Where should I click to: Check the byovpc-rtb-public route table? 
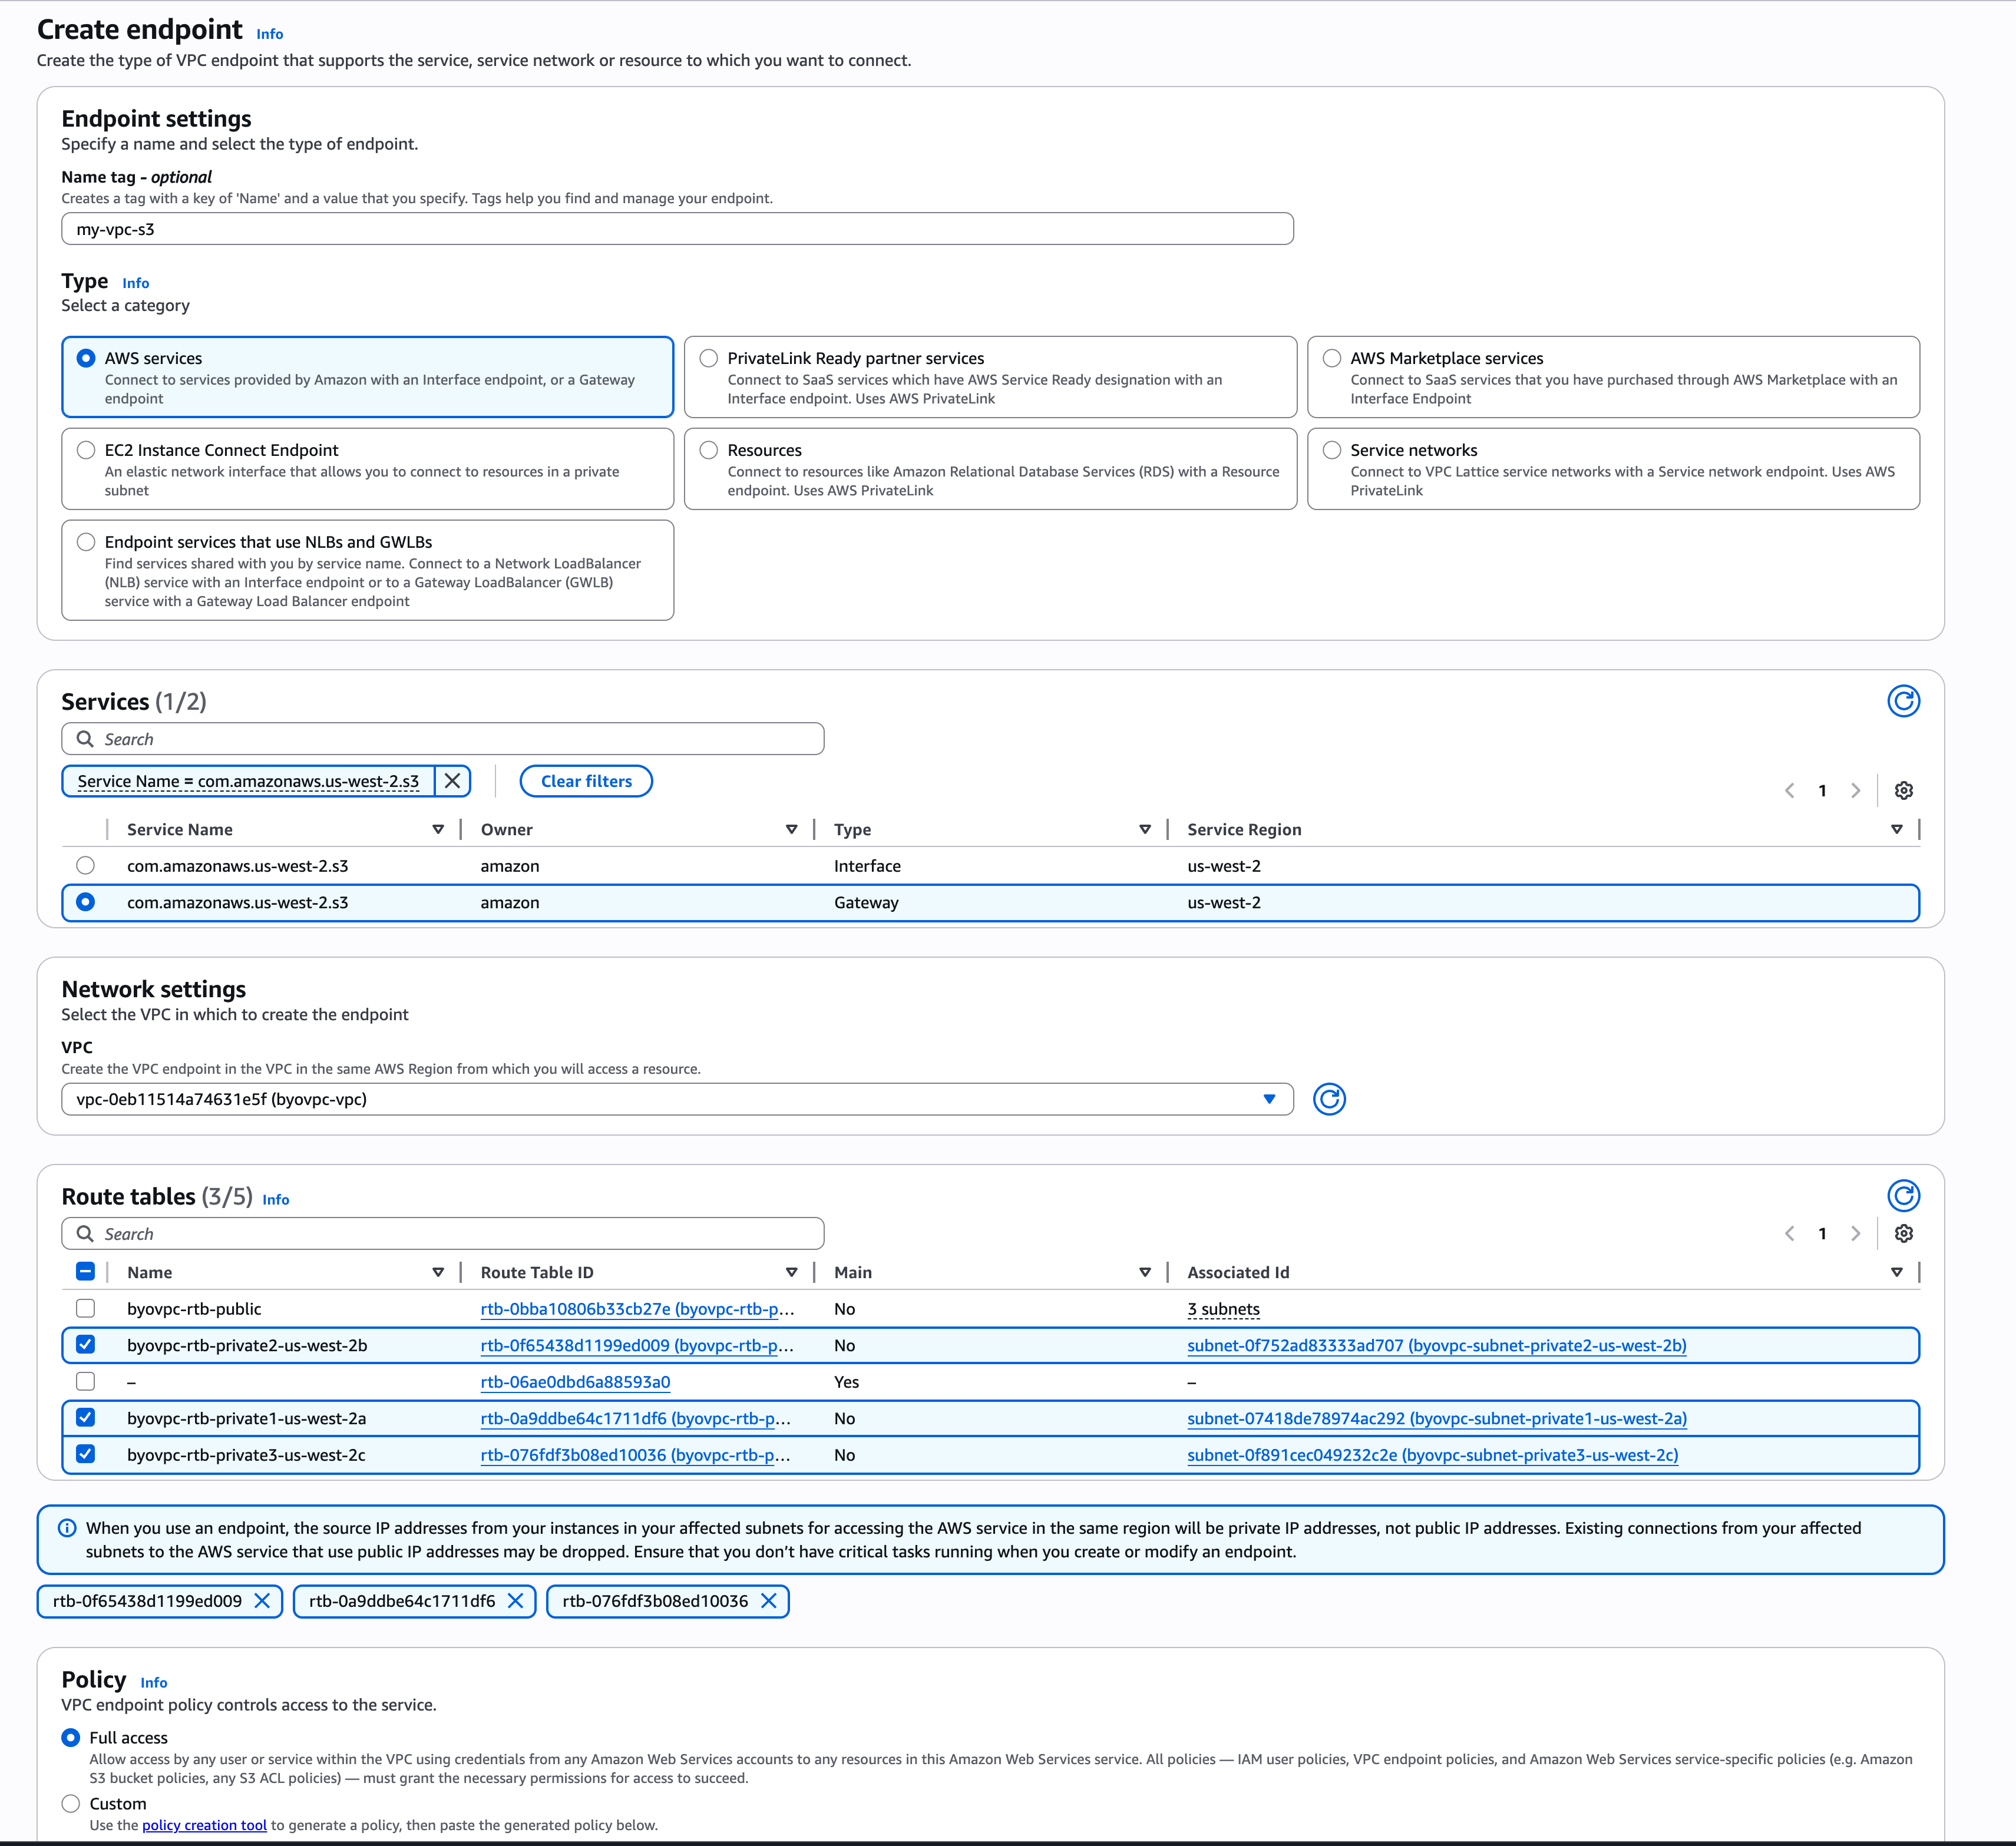pos(86,1308)
